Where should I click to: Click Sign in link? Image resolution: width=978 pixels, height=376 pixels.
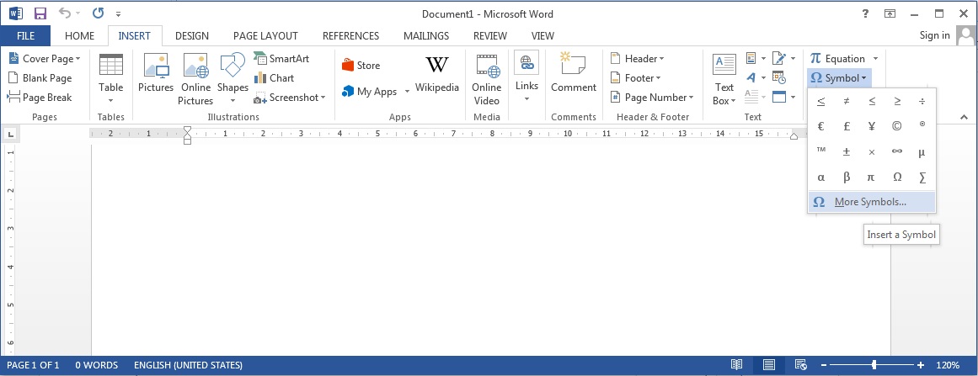934,35
